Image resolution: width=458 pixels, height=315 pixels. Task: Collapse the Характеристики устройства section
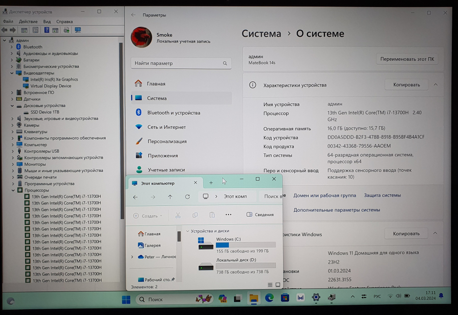[x=435, y=85]
